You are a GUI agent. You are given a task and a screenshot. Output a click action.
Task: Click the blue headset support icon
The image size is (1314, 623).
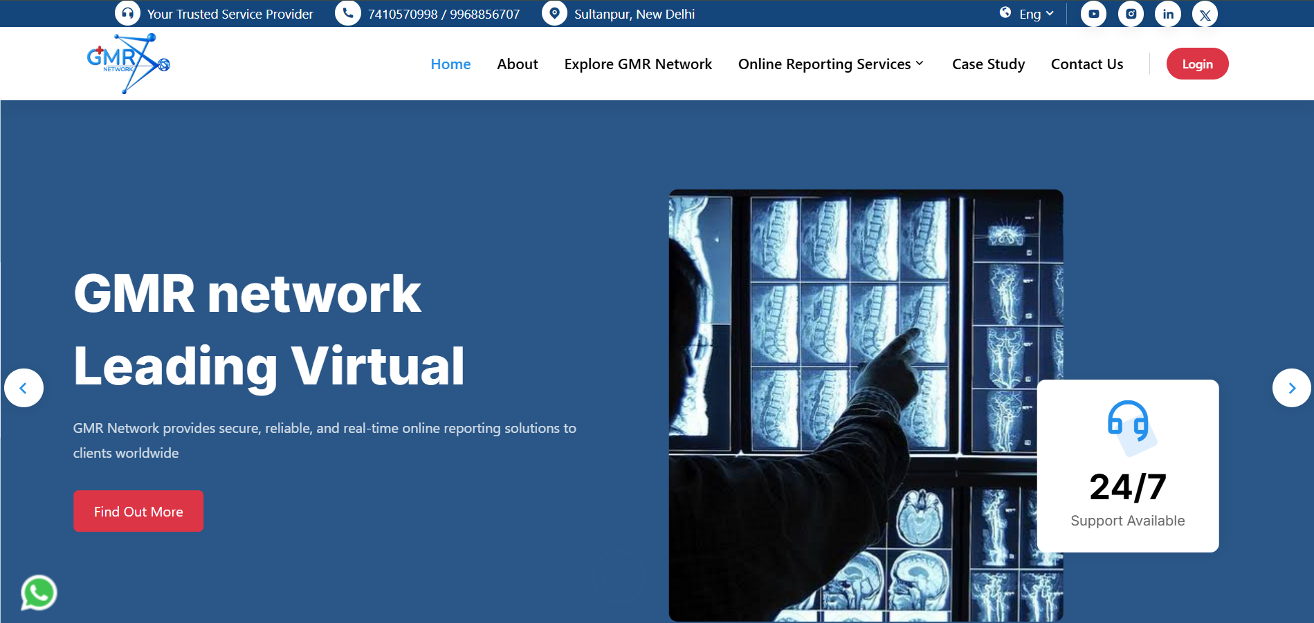[x=1128, y=422]
